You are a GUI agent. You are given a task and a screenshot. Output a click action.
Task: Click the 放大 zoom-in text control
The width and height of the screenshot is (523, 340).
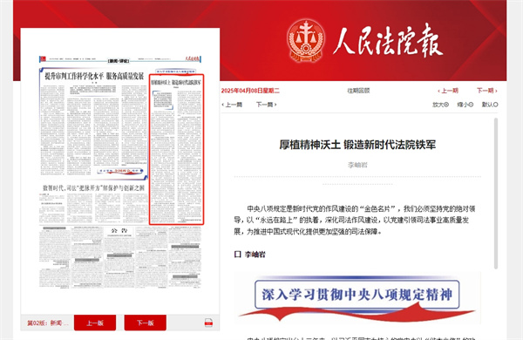point(440,105)
